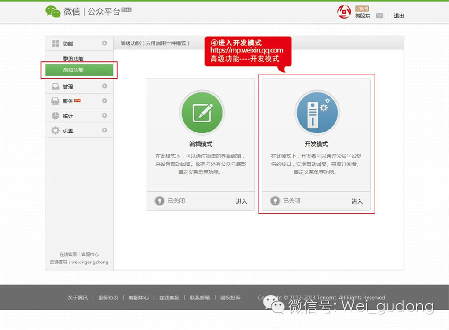Viewport: 449px width, 330px height.
Task: Click the 开发模式 title text
Action: pyautogui.click(x=316, y=144)
